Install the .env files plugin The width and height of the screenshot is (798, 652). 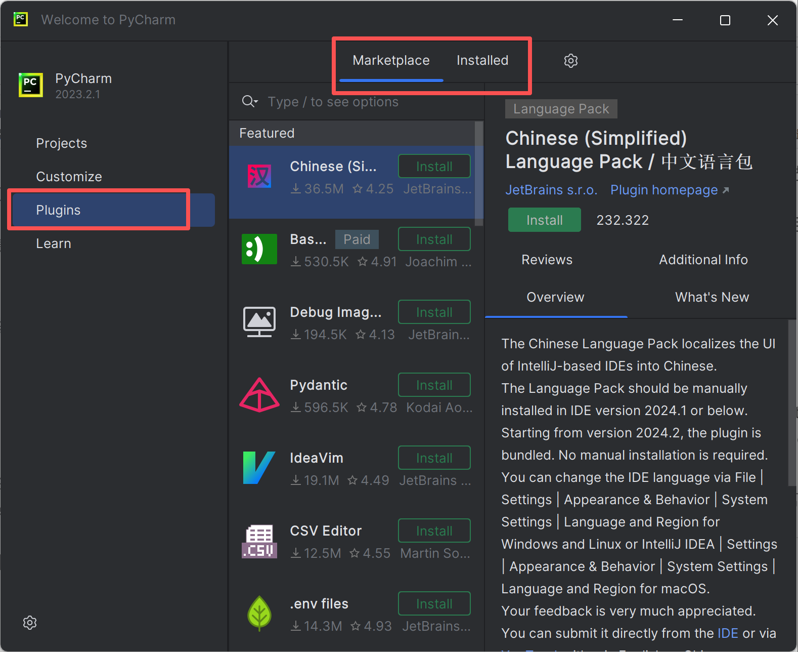(x=434, y=604)
